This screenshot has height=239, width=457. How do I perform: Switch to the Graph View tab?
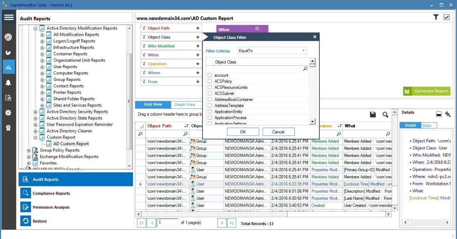pos(185,104)
